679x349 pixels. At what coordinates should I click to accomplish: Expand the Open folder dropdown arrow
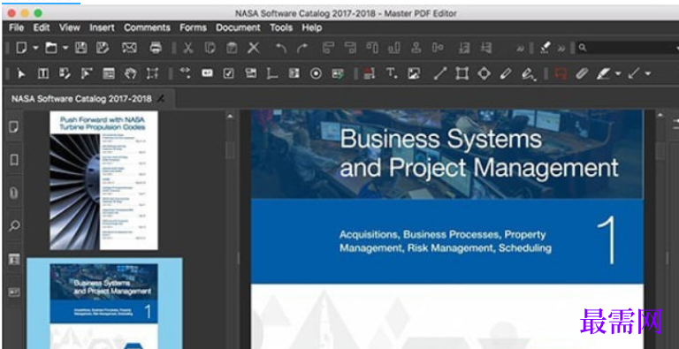65,48
